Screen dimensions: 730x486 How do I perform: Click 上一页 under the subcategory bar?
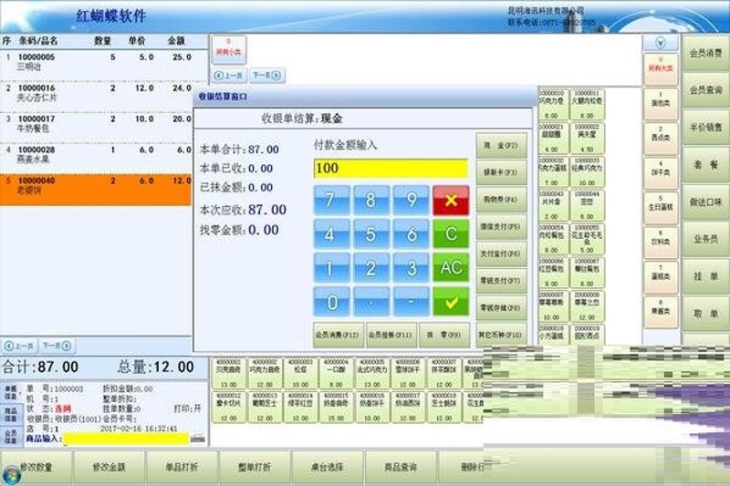point(229,75)
